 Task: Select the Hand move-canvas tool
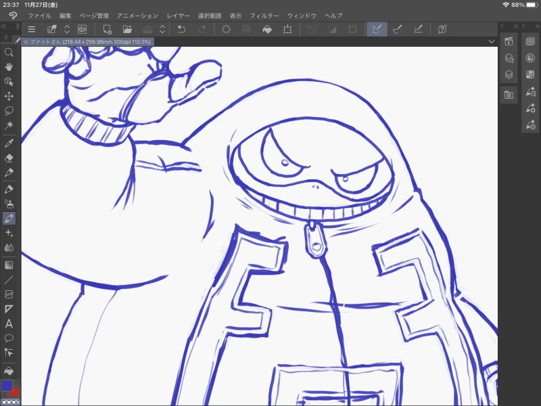coord(9,67)
